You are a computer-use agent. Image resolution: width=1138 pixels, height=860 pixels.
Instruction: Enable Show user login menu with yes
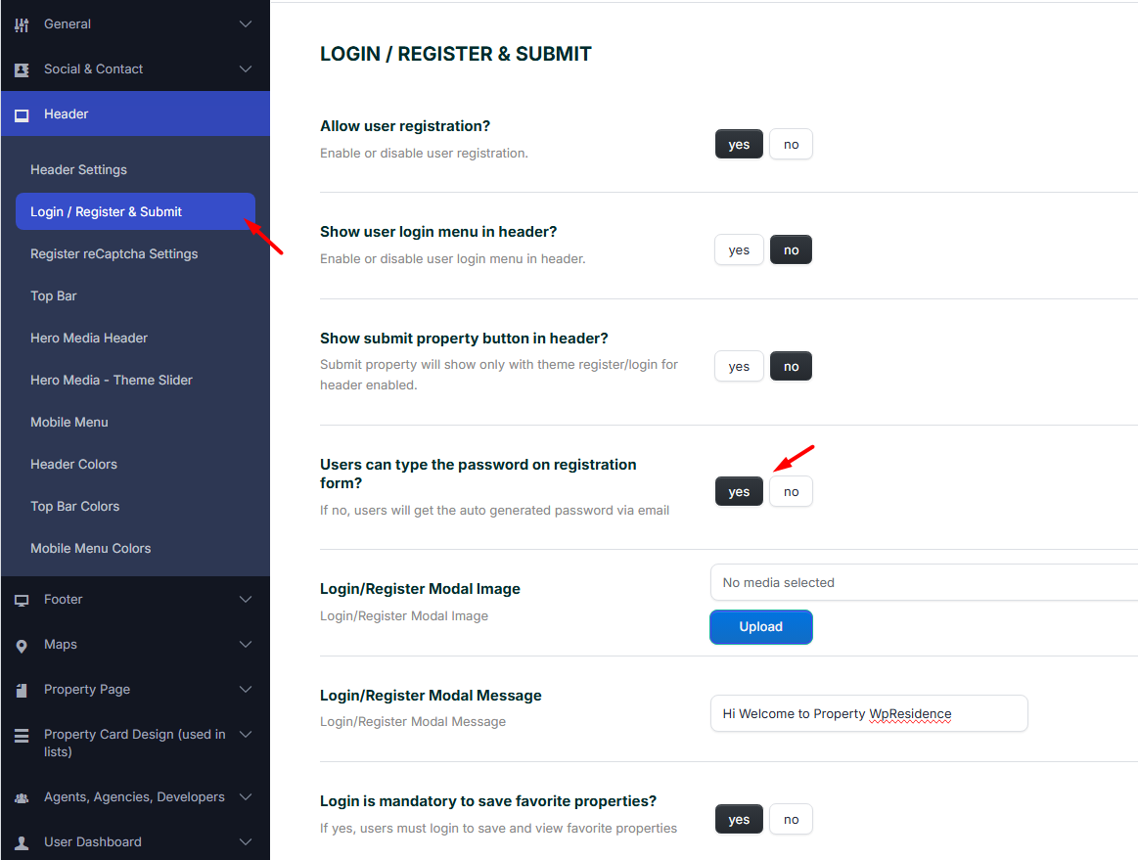739,250
